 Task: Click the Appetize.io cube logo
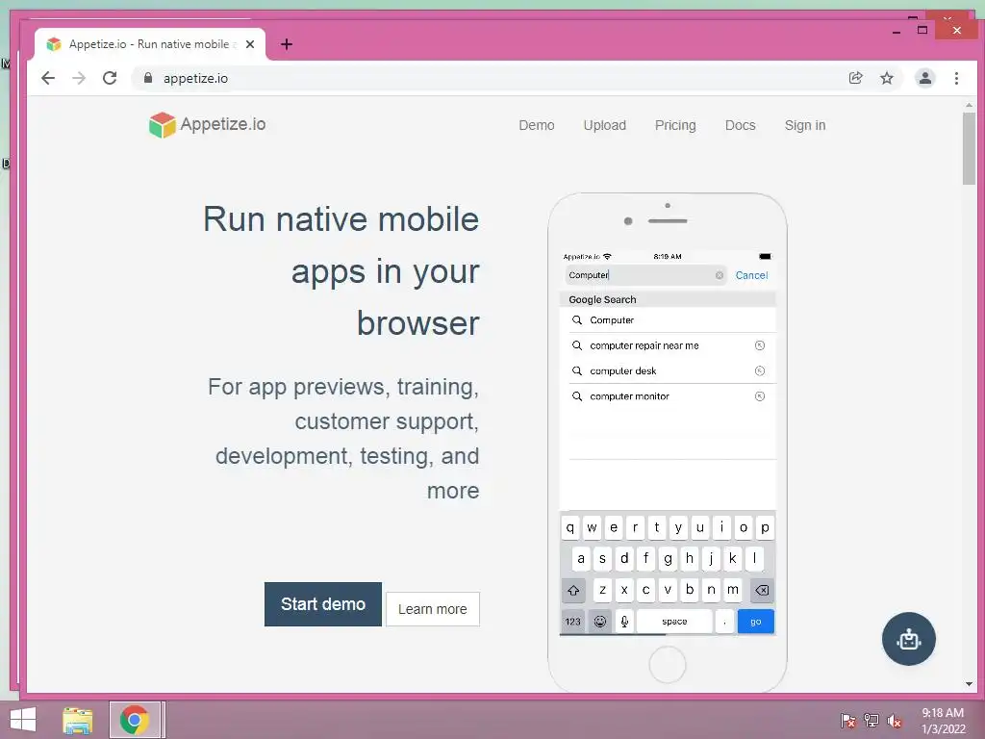(x=162, y=124)
